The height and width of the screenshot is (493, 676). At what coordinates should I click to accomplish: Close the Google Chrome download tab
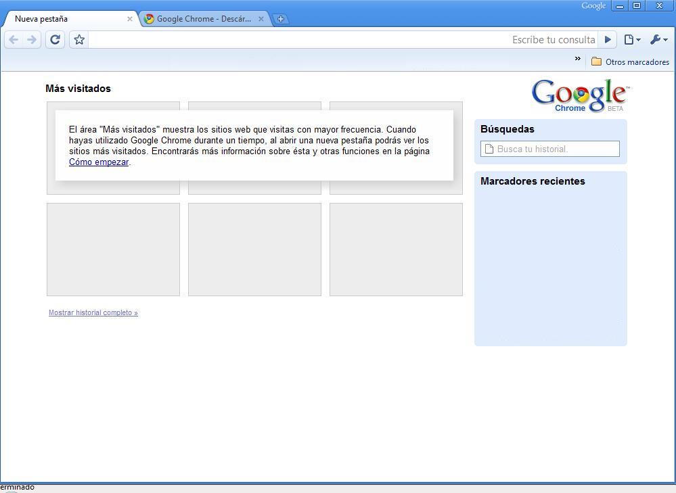(x=261, y=19)
